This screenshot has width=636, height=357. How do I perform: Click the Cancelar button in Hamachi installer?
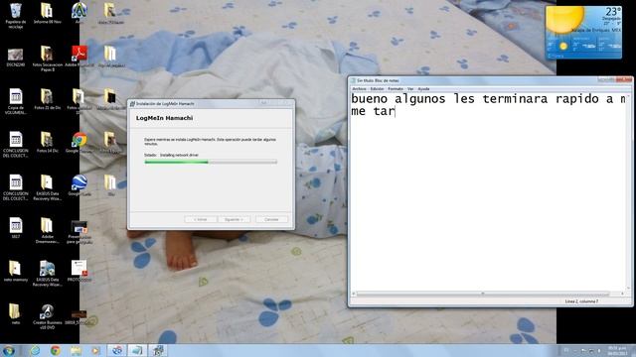(271, 219)
